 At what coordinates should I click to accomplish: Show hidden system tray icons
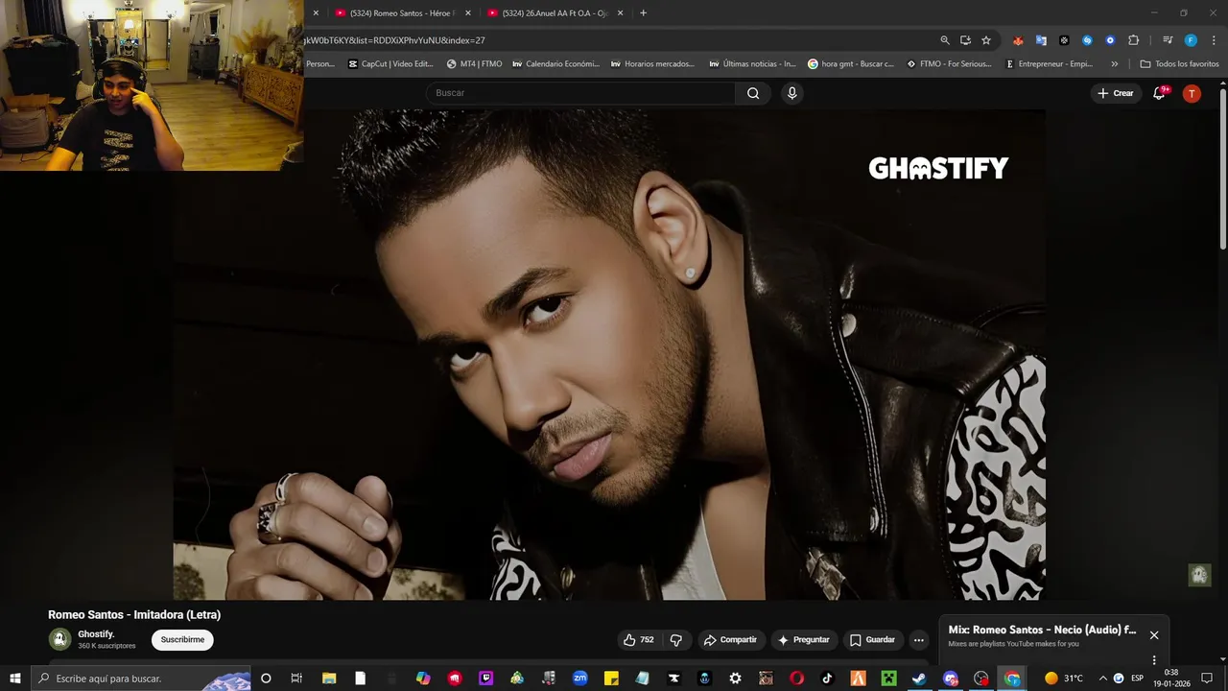1102,679
